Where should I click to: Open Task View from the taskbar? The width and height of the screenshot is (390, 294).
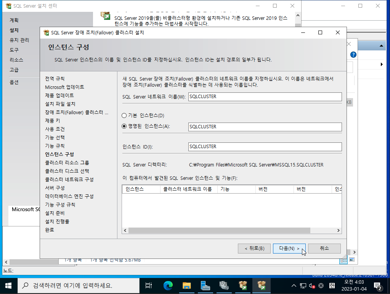pos(148,286)
